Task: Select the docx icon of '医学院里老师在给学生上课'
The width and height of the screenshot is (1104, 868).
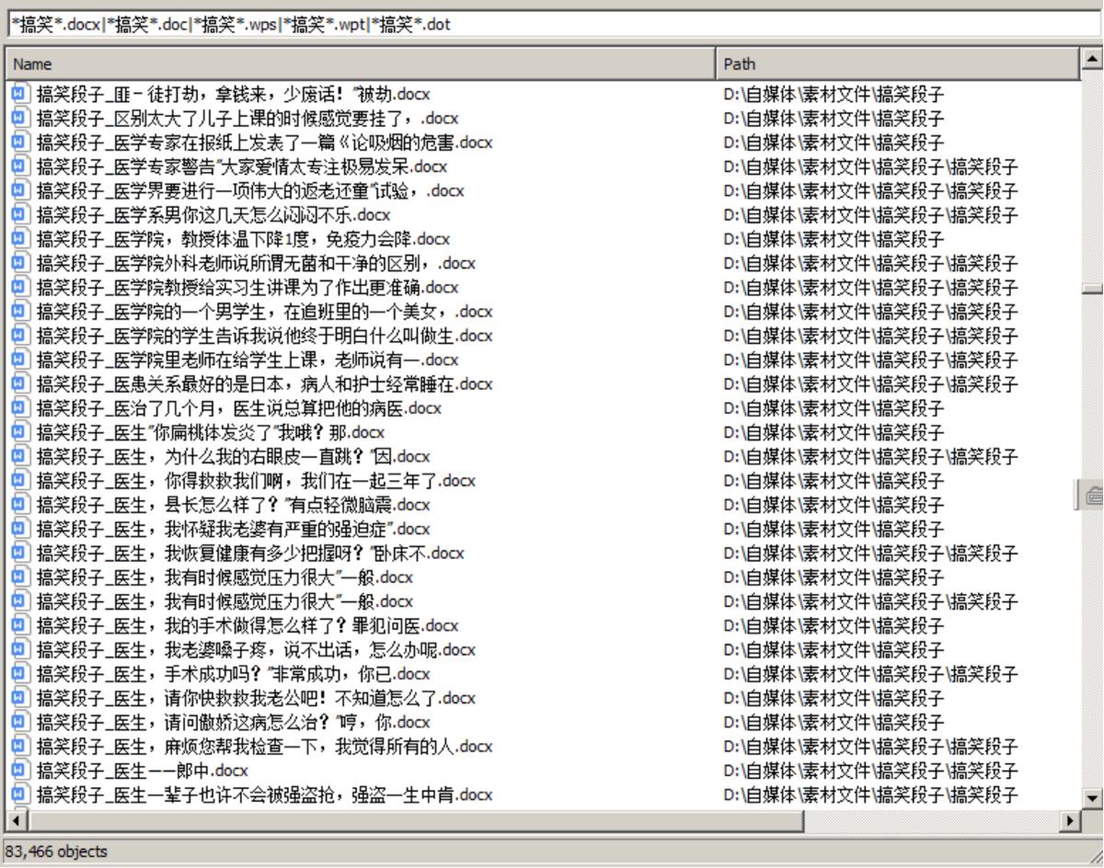Action: tap(19, 360)
